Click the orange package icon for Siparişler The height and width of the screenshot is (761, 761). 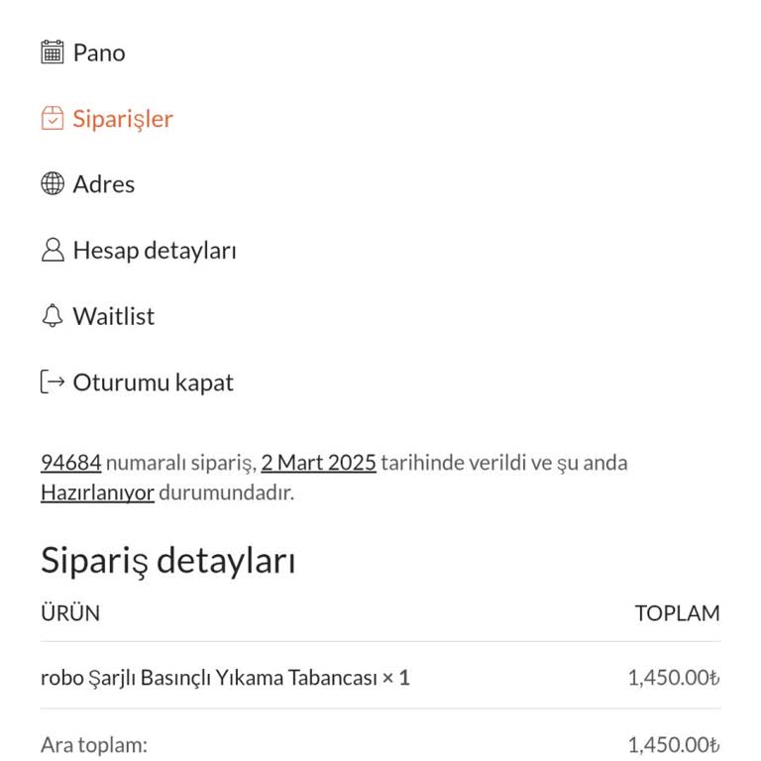53,119
